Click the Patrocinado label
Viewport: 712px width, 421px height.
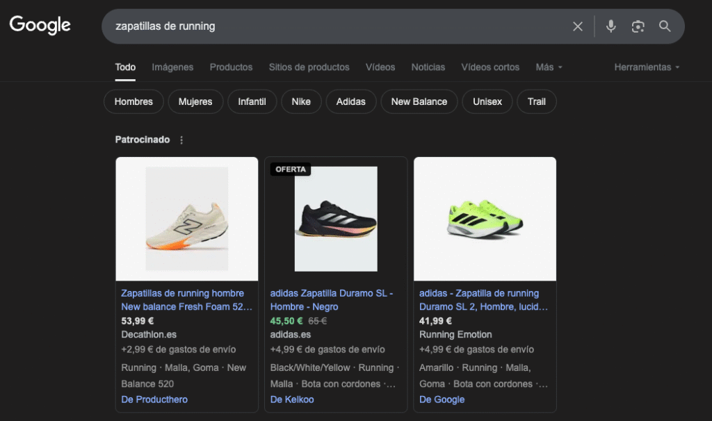pyautogui.click(x=143, y=140)
